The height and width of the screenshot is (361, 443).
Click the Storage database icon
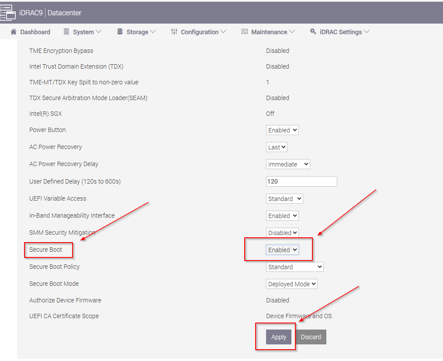(x=120, y=32)
